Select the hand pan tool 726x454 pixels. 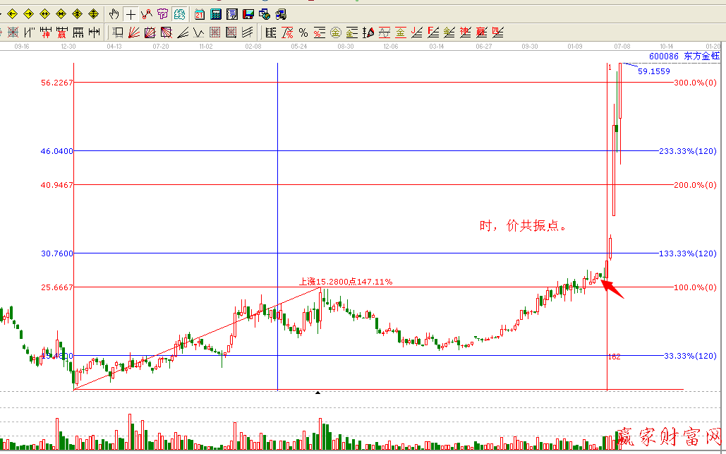point(115,14)
